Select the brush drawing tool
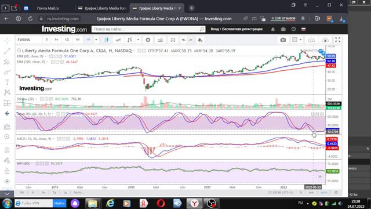Viewport: 371px width, 209px height. pyautogui.click(x=7, y=72)
